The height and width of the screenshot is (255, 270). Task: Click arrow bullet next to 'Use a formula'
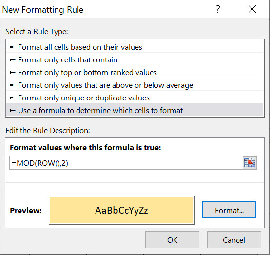point(12,111)
